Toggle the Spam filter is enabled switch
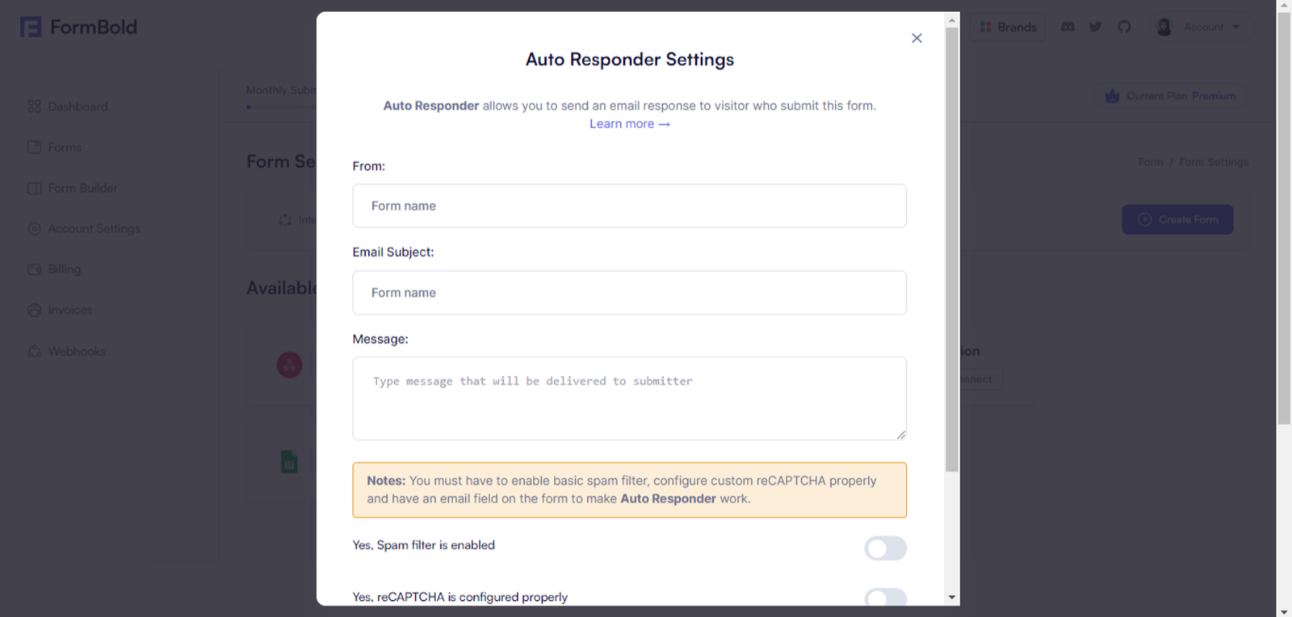Screen dimensions: 1292x617 pos(885,548)
